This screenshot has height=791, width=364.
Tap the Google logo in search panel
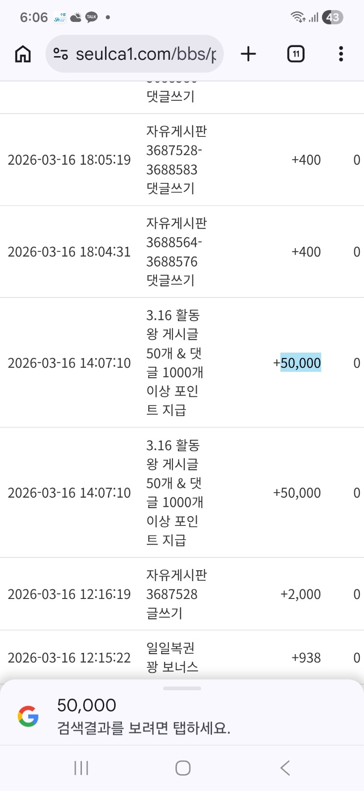pyautogui.click(x=28, y=716)
